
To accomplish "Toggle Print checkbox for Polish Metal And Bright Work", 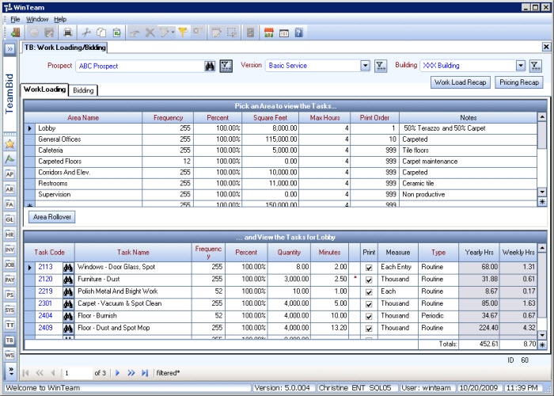I will pos(369,292).
